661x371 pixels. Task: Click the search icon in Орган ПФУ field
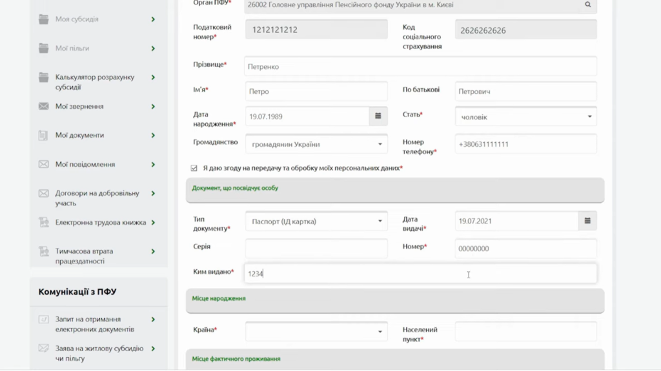(x=587, y=5)
